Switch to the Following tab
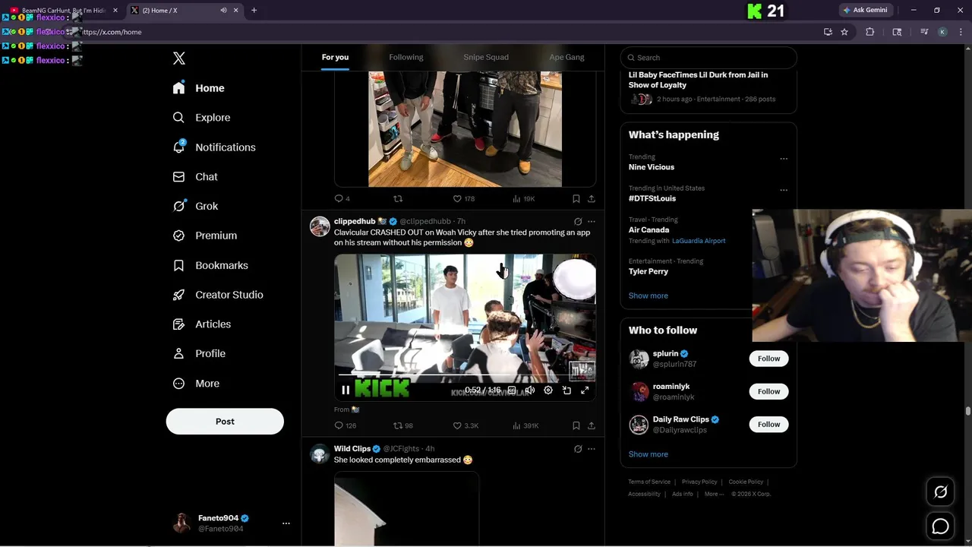 (406, 57)
